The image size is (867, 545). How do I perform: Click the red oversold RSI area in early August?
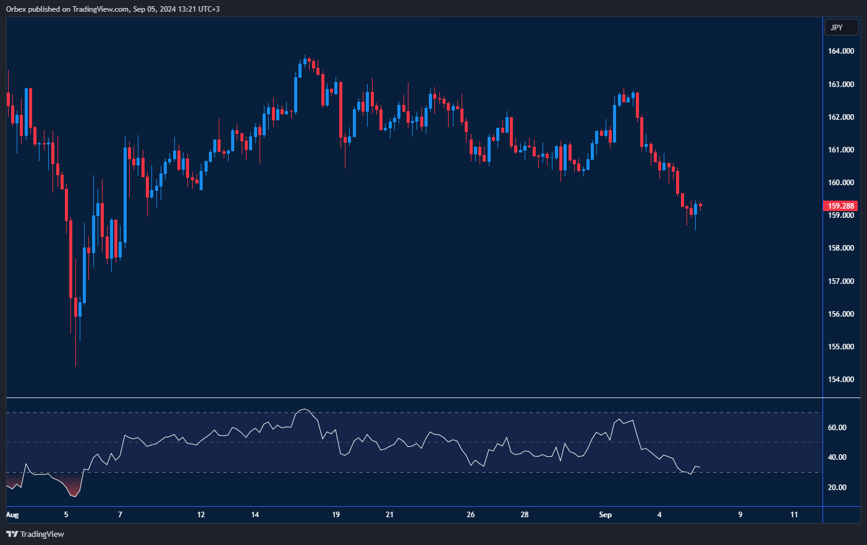pos(72,488)
